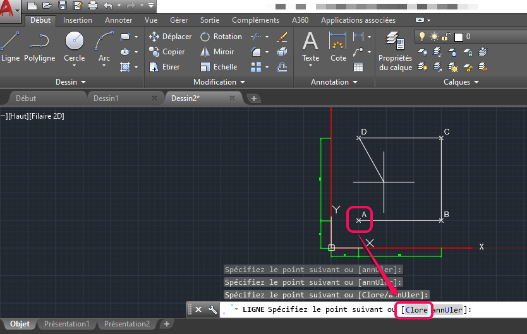The image size is (527, 334).
Task: Toggle layer 0 on/off lightbulb
Action: click(x=422, y=36)
